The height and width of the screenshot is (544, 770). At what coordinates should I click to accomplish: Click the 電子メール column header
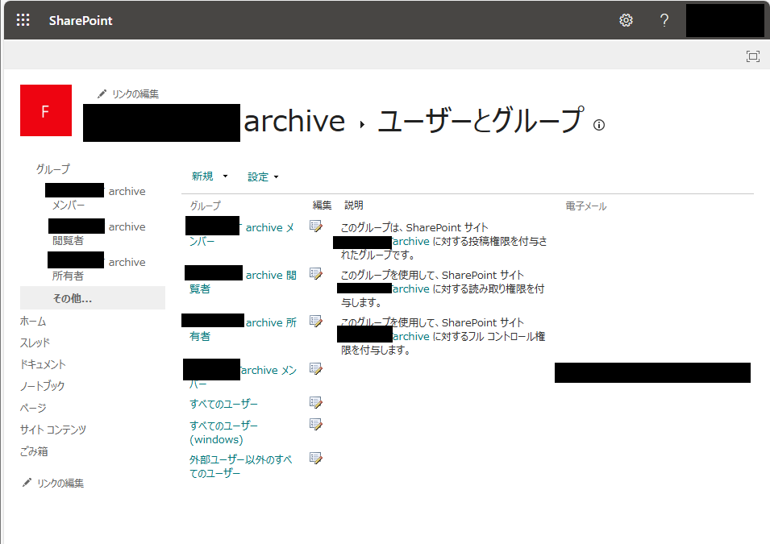click(x=586, y=206)
